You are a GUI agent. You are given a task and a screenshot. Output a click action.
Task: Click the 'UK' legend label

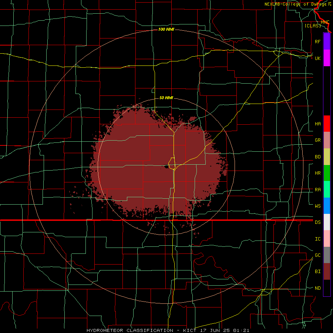(x=317, y=58)
